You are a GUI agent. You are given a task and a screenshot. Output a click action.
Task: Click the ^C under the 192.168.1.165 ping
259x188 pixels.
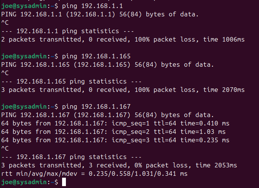[x=5, y=73]
